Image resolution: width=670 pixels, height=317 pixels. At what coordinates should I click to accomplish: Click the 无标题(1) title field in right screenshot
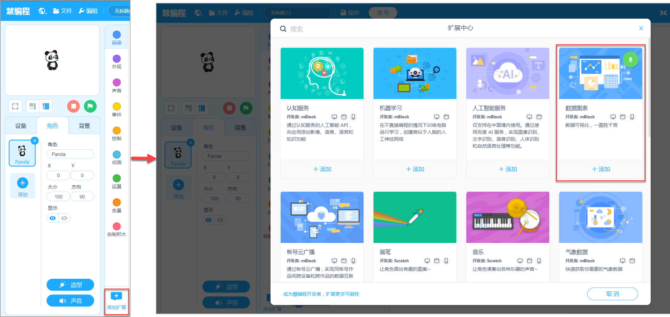coord(297,13)
